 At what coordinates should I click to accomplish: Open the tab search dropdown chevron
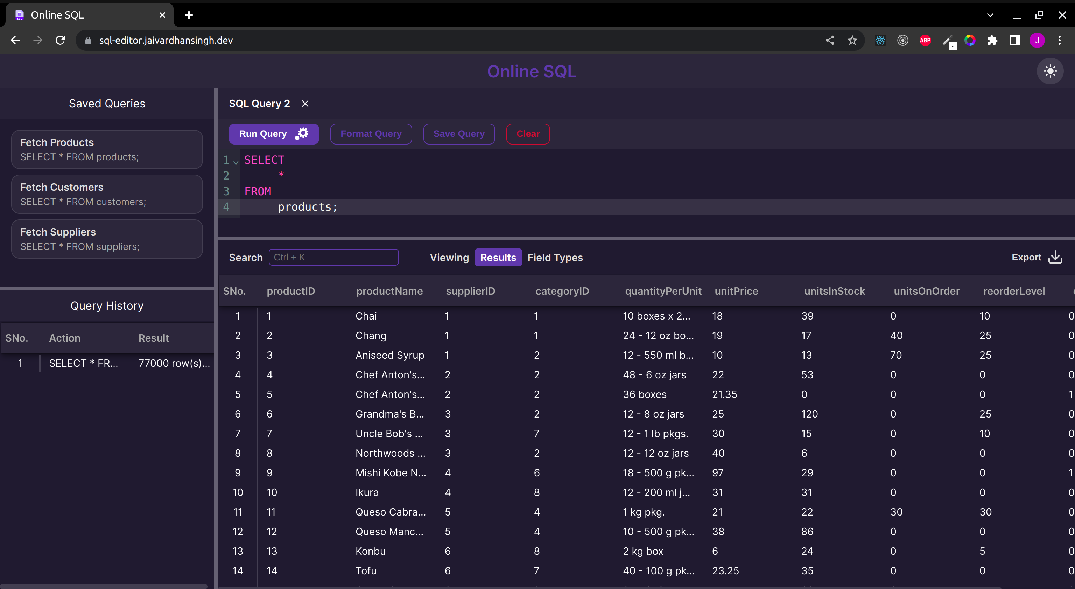tap(990, 15)
